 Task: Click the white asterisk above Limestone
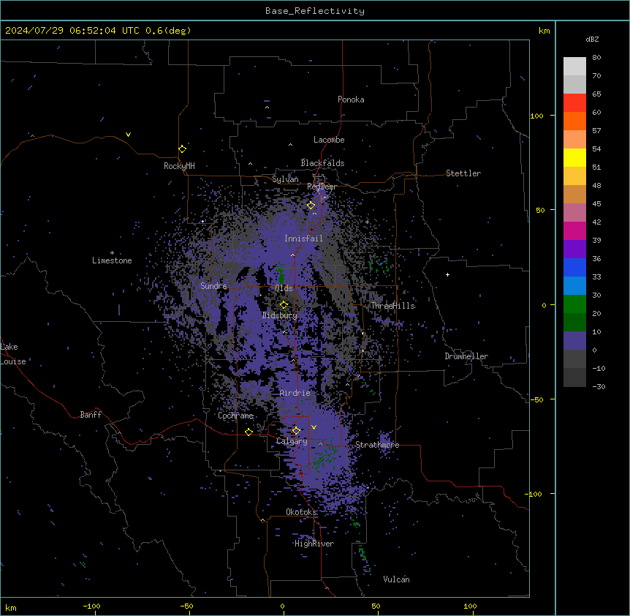[112, 252]
